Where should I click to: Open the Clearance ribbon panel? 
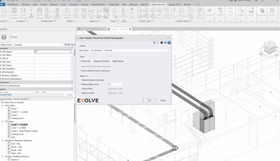[x=209, y=14]
